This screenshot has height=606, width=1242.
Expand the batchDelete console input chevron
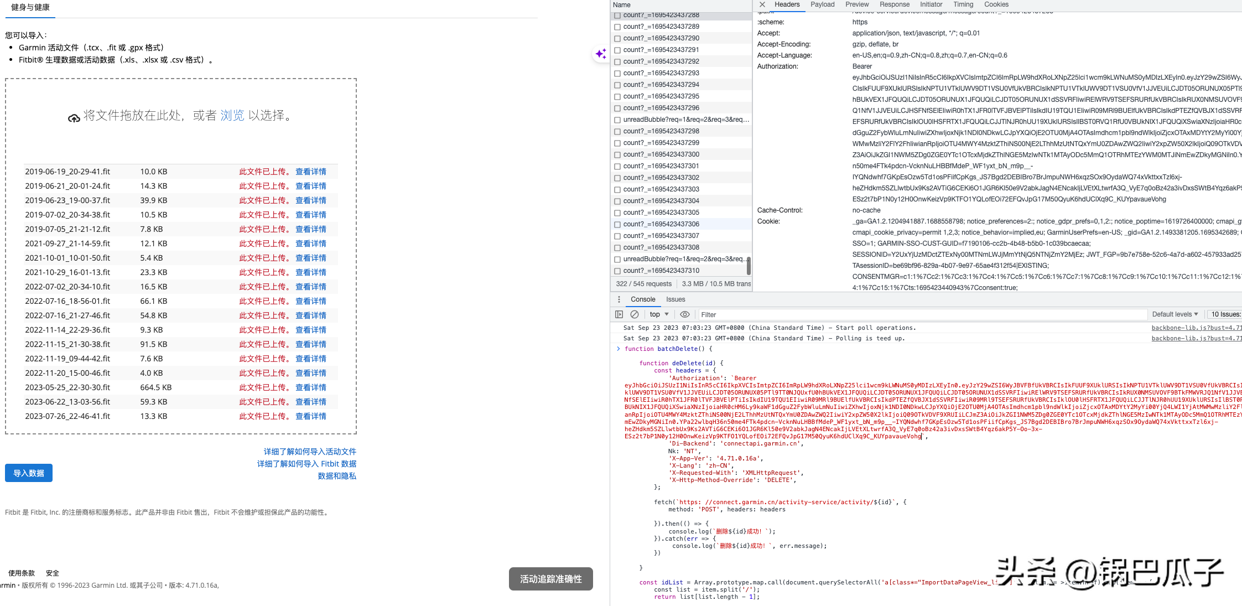619,349
